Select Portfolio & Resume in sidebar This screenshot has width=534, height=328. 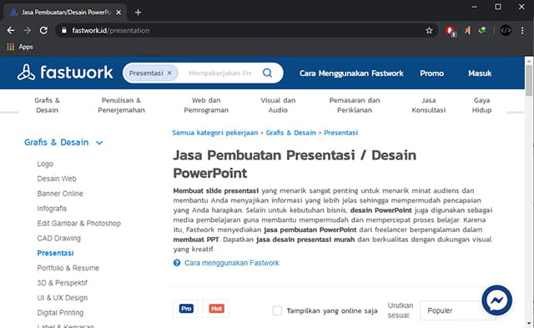[x=68, y=268]
